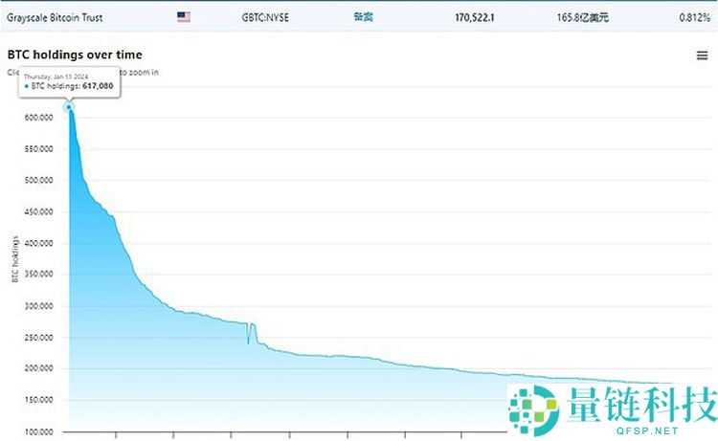Click the US flag icon in Grayscale row
This screenshot has height=441, width=718.
point(184,17)
